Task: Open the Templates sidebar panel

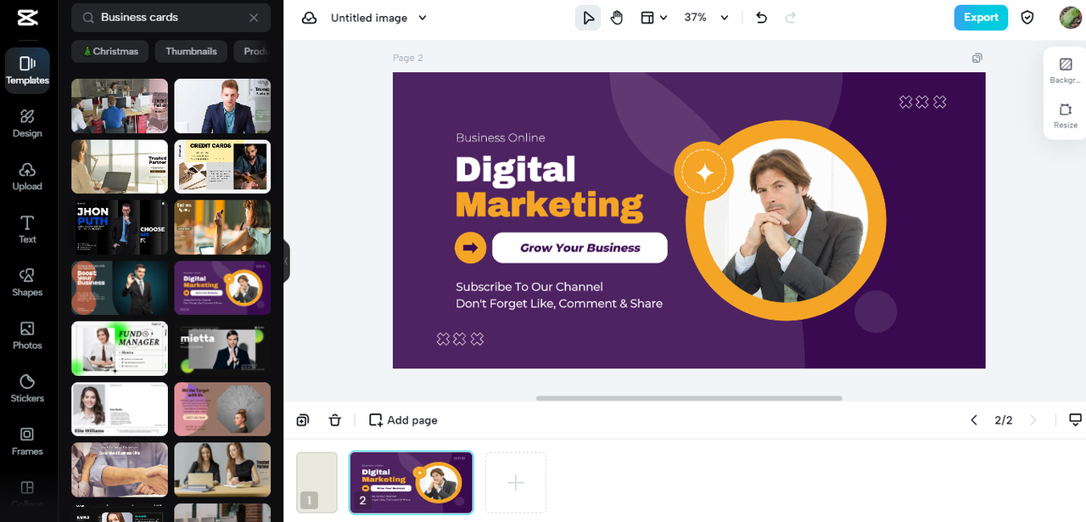Action: click(x=27, y=70)
